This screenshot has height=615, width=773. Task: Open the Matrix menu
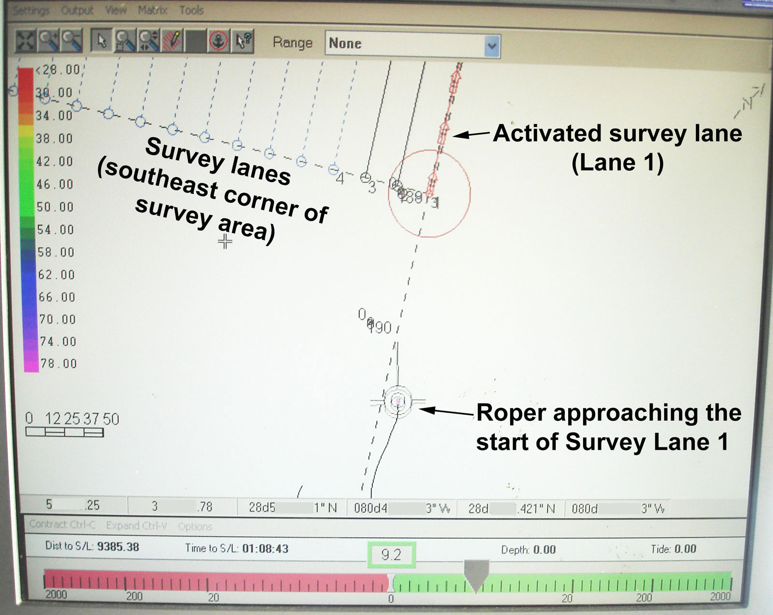tap(152, 10)
